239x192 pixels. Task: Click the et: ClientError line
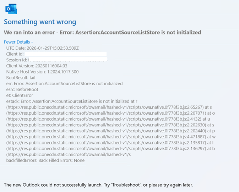click(x=20, y=95)
